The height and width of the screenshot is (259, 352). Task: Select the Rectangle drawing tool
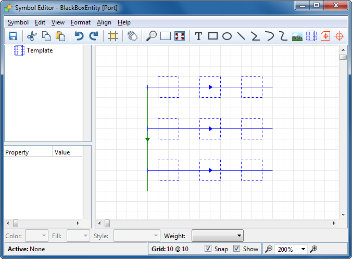[213, 36]
